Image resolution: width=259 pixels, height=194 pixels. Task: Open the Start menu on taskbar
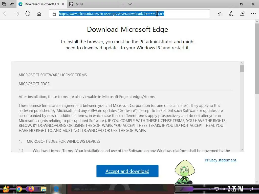click(6, 189)
